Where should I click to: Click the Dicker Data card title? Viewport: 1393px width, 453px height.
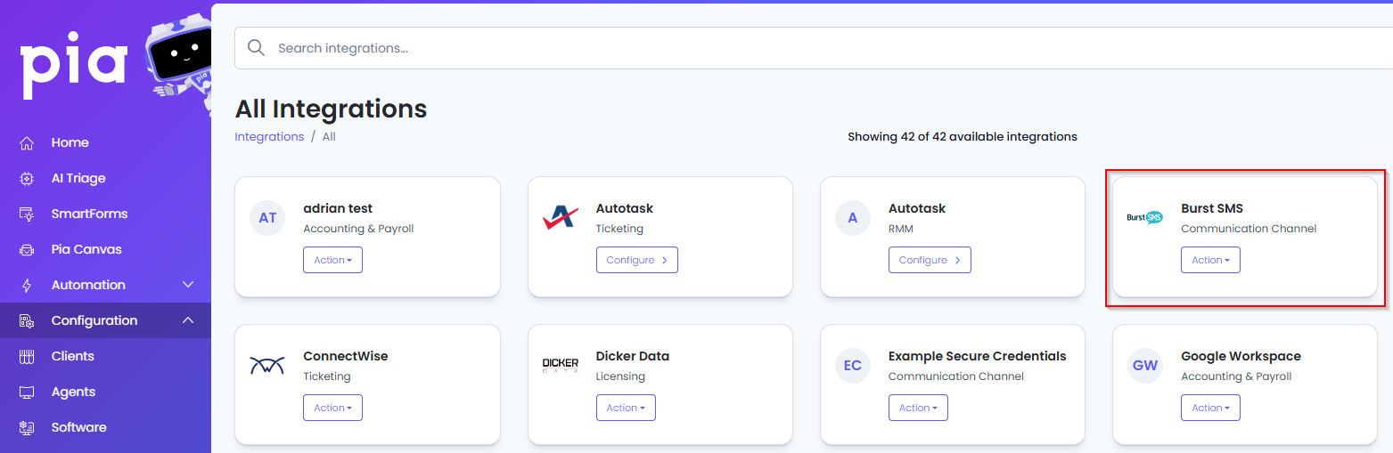tap(633, 356)
